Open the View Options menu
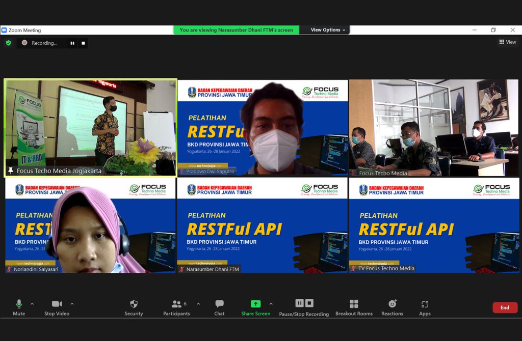The width and height of the screenshot is (522, 341). click(325, 30)
